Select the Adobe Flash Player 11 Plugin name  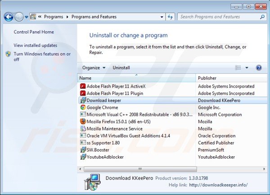[x=115, y=93]
